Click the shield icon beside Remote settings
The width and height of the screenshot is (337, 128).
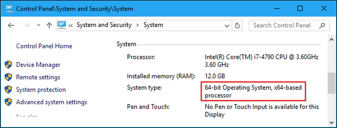pyautogui.click(x=8, y=77)
